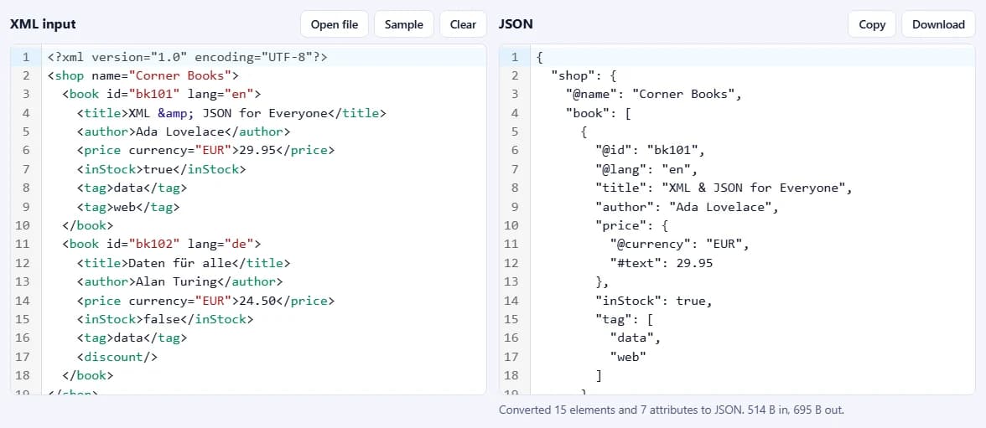Click the "@currency": "EUR" JSON line
Viewport: 986px width, 428px height.
tap(680, 245)
